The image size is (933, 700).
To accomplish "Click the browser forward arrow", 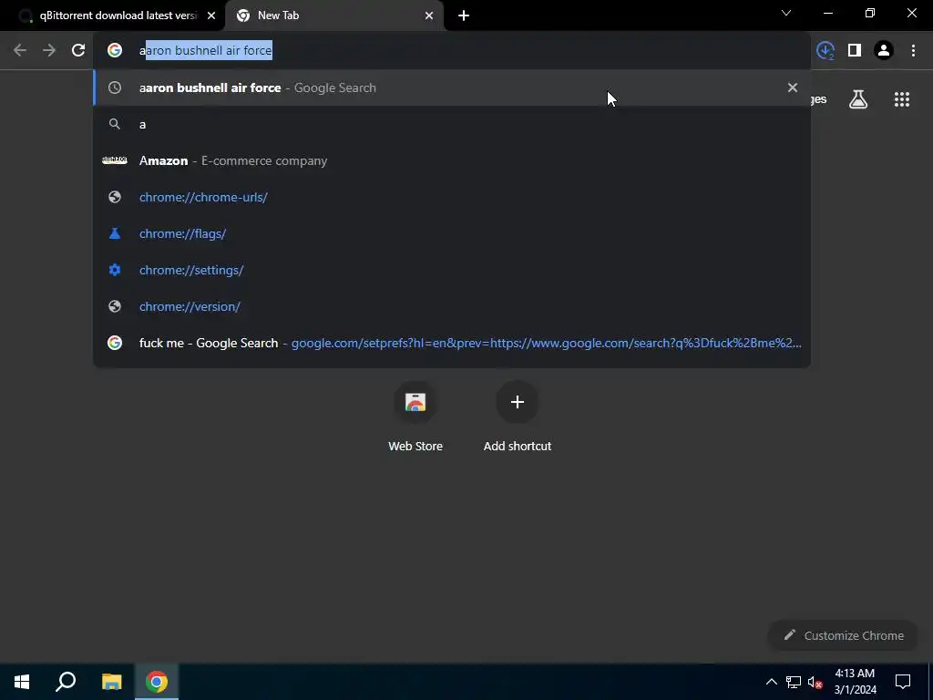I will [49, 51].
